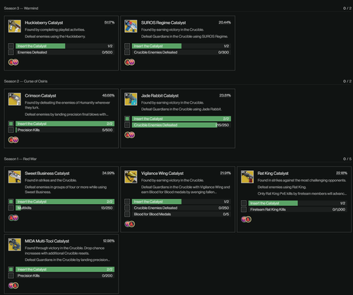
Task: Click the 34.99% rarity on Sweet Business
Action: pyautogui.click(x=108, y=173)
